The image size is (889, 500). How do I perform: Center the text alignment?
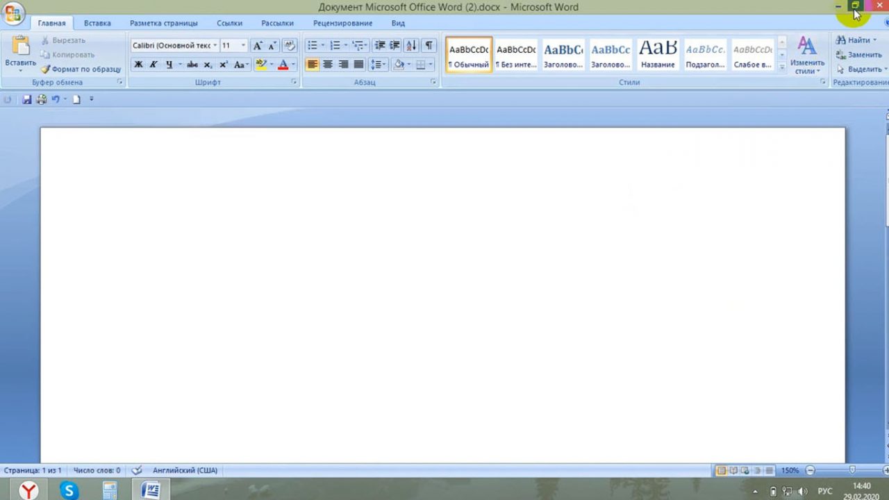point(328,65)
